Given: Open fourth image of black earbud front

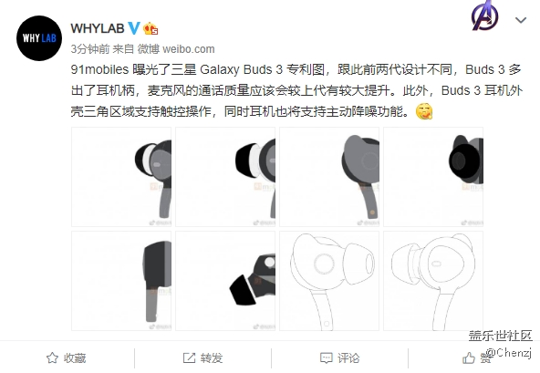Looking at the screenshot, I should tap(433, 177).
